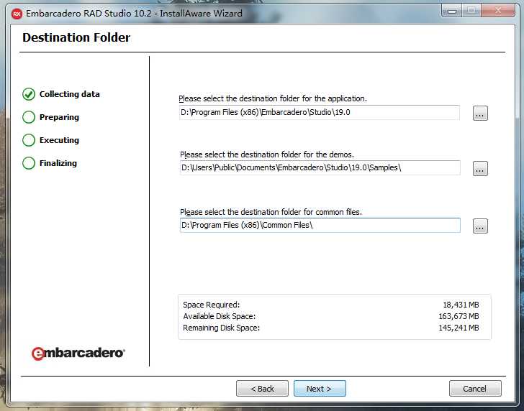The image size is (524, 411).
Task: Click the 'Preparing' step label
Action: pyautogui.click(x=59, y=117)
